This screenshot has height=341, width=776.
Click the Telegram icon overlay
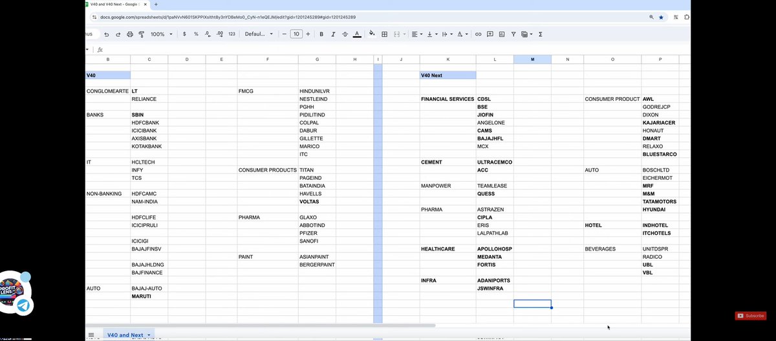tap(24, 305)
